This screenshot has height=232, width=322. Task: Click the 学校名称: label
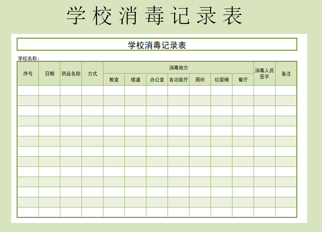[28, 58]
